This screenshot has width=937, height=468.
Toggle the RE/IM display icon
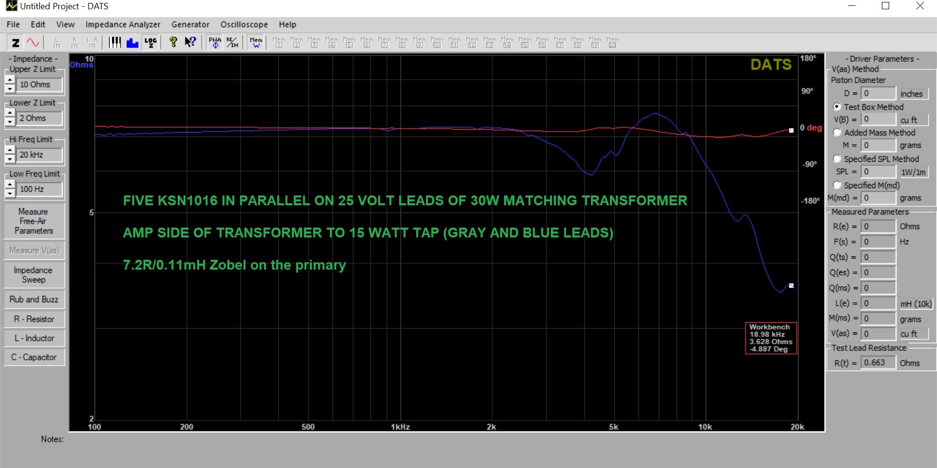(x=232, y=42)
